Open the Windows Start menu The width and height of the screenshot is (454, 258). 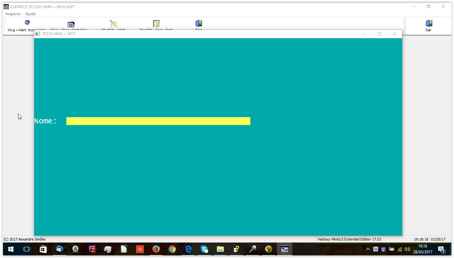click(11, 249)
